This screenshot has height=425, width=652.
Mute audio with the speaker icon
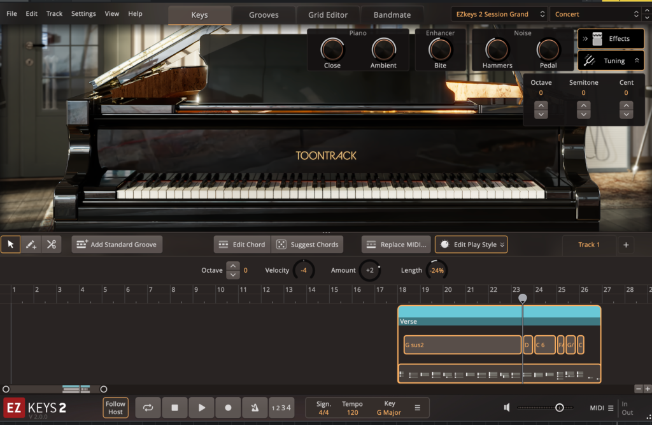(x=506, y=407)
